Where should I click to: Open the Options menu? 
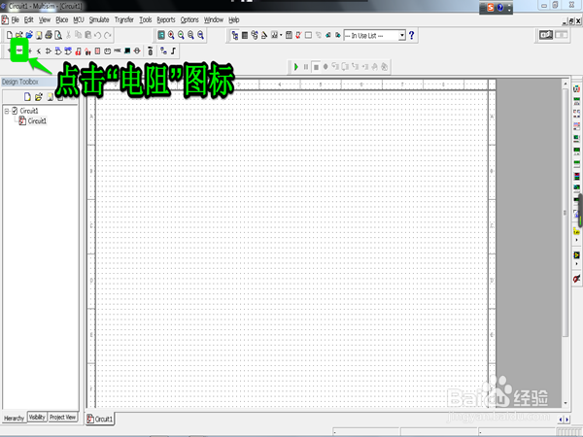189,19
